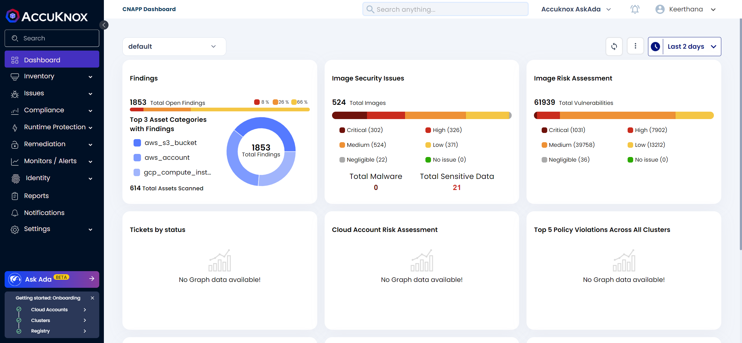Toggle the aws_s3_bucket legend item

coord(165,143)
